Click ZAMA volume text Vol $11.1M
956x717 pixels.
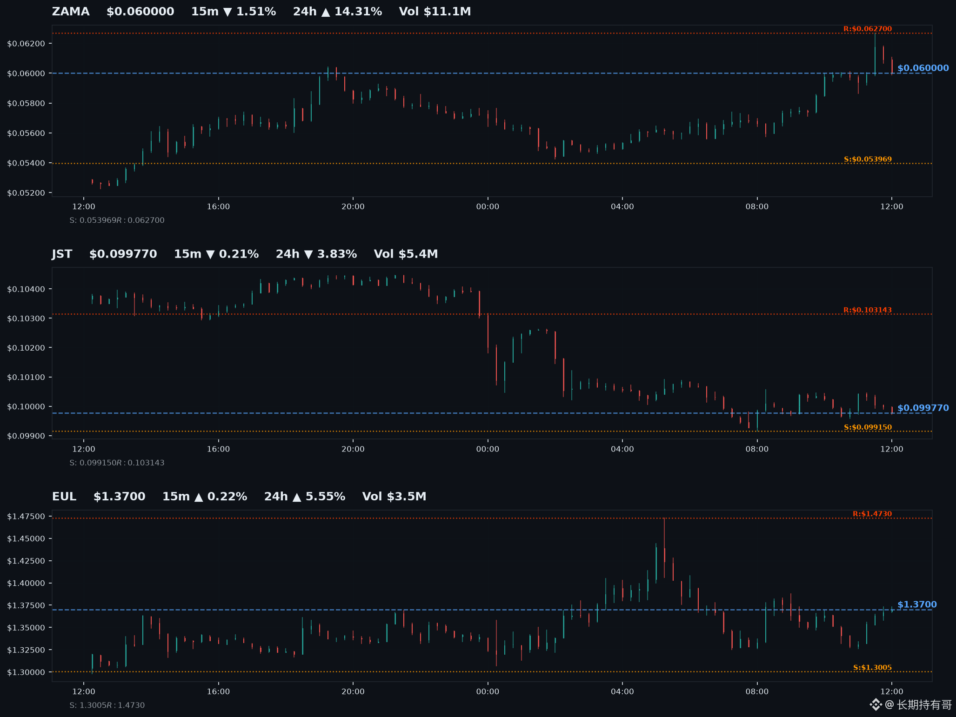click(x=435, y=12)
